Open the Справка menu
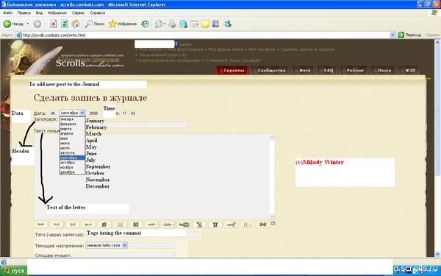 (97, 13)
